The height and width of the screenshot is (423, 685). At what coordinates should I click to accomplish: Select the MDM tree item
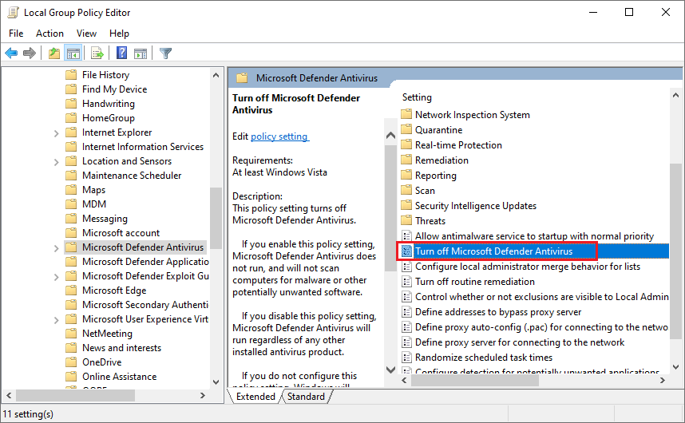tap(94, 204)
